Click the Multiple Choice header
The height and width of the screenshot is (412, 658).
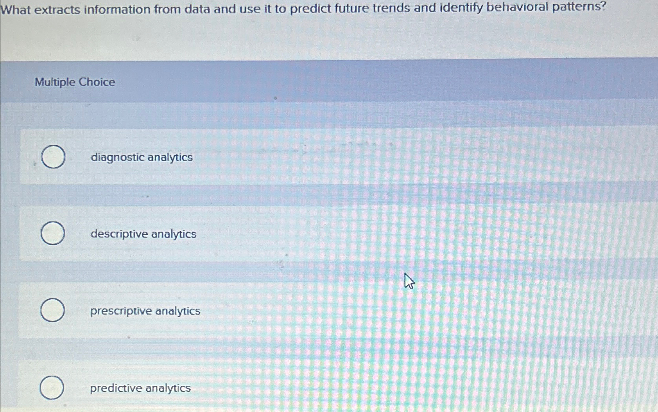coord(74,82)
